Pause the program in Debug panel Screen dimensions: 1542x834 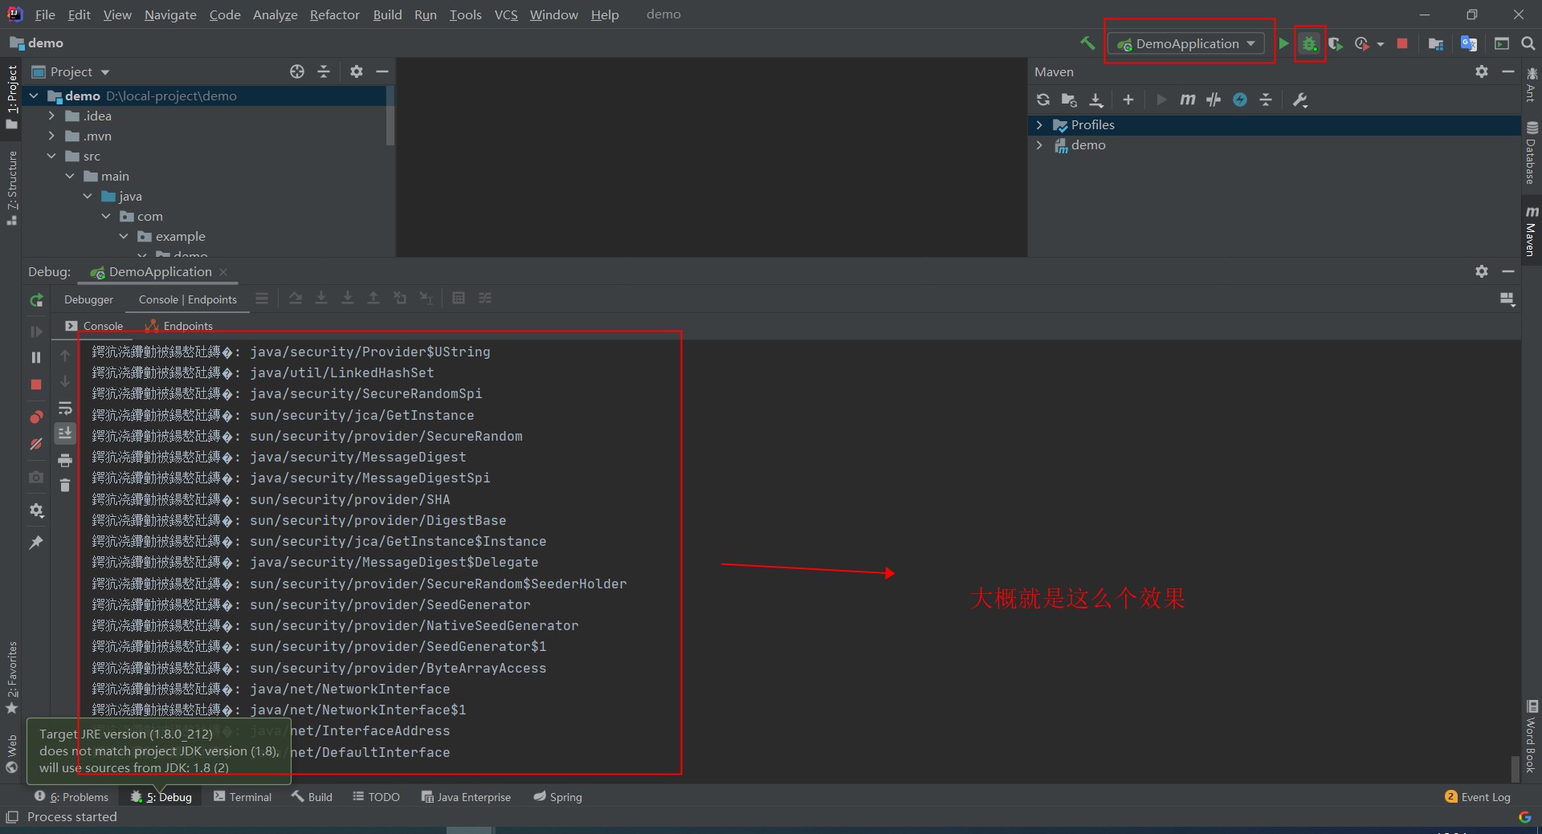click(36, 357)
